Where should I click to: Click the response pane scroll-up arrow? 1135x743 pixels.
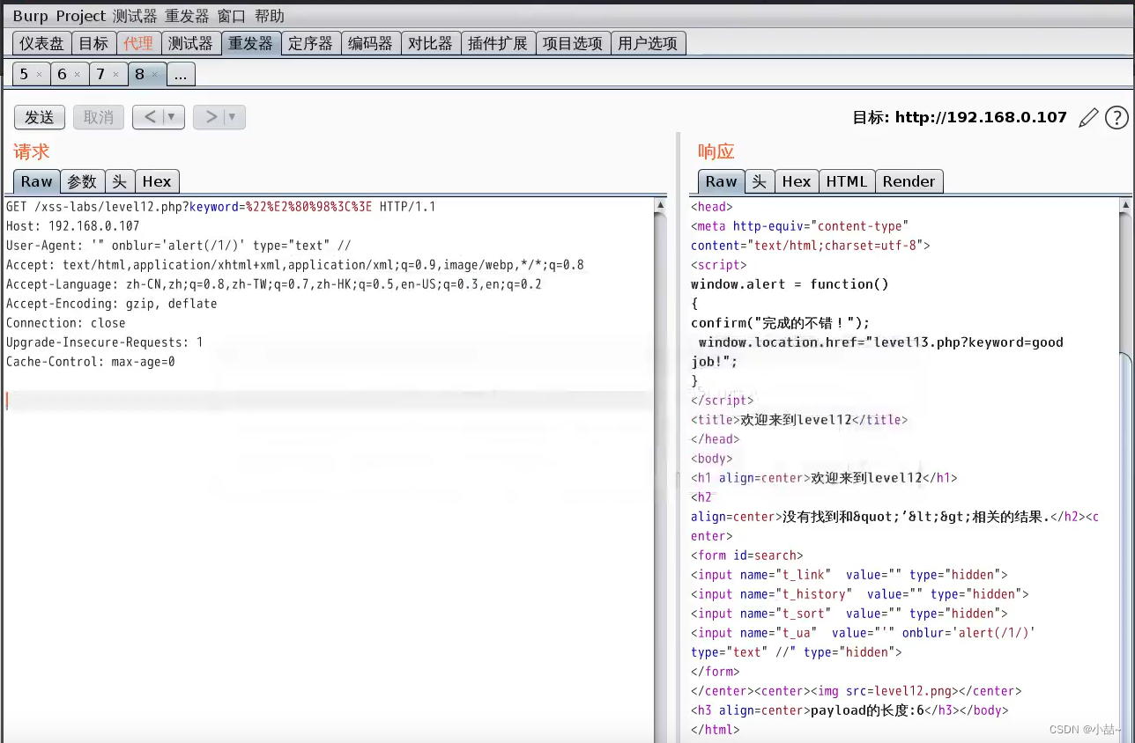click(x=1125, y=206)
